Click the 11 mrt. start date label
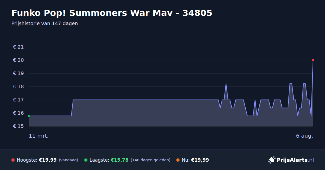The height and width of the screenshot is (170, 325). click(x=39, y=136)
